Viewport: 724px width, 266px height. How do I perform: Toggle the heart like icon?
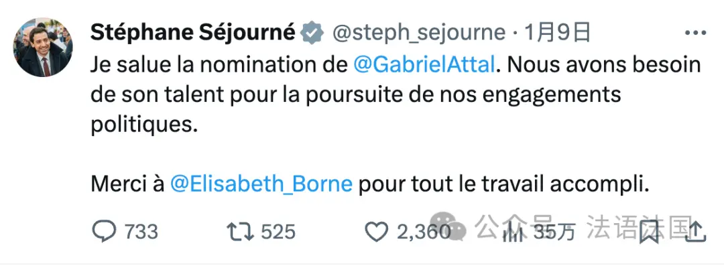376,232
